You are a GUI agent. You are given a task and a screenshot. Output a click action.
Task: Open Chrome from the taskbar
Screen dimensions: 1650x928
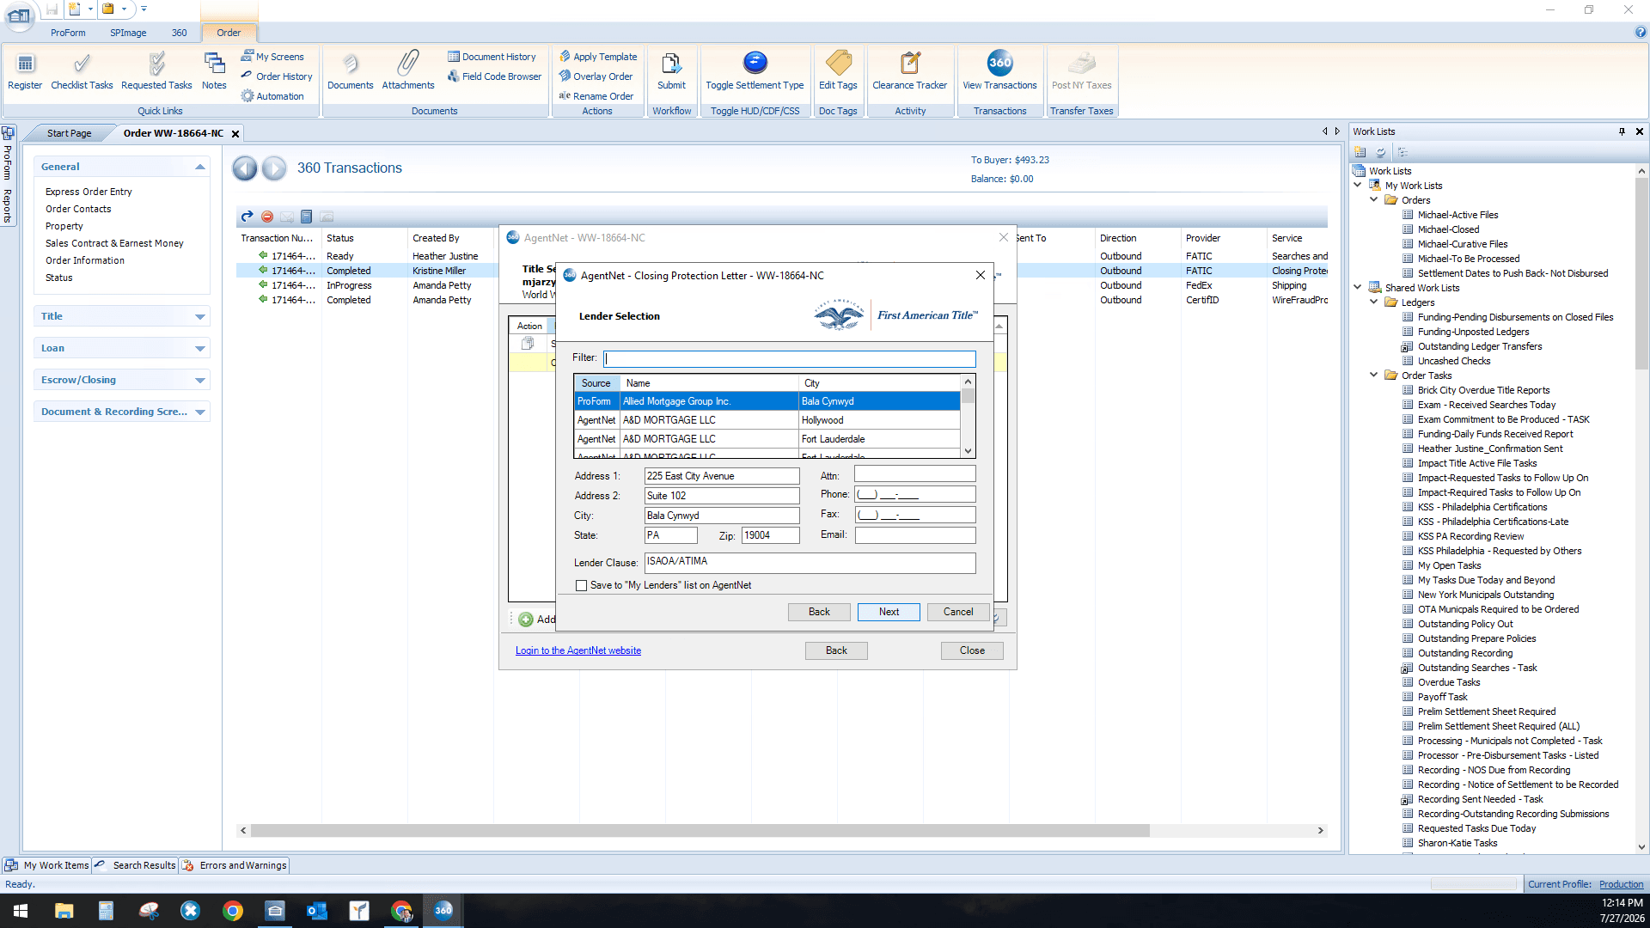point(233,911)
